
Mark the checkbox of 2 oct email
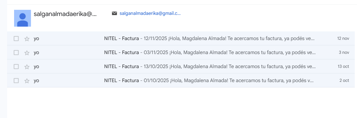tap(16, 81)
